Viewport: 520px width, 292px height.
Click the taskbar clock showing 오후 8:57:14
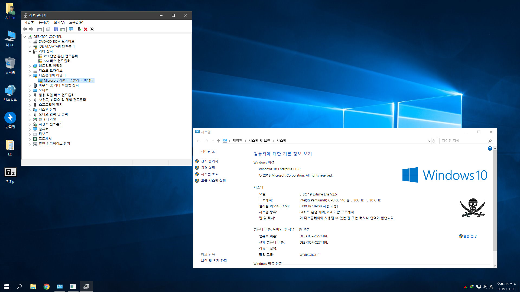(506, 284)
